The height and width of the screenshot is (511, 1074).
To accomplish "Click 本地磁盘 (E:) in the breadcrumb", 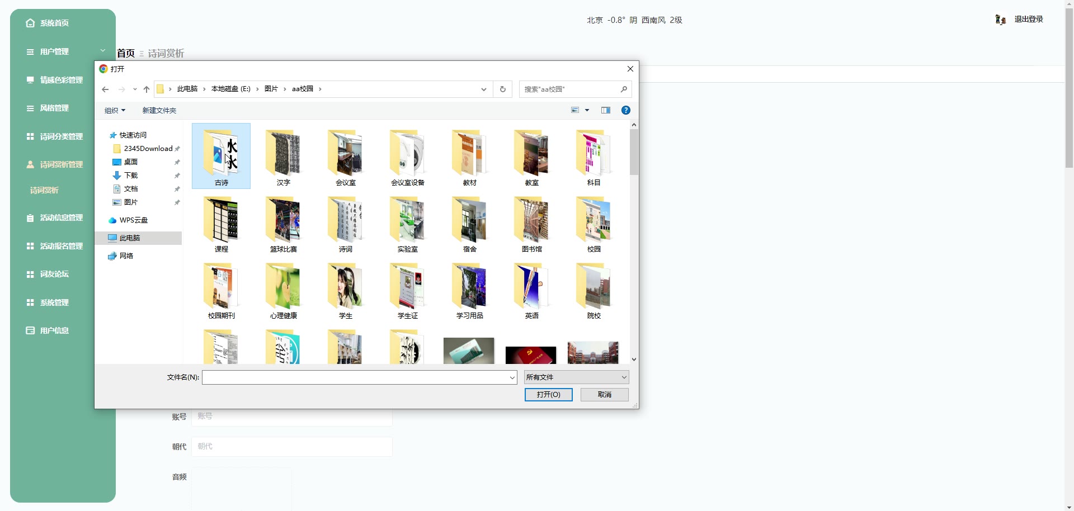I will click(230, 89).
